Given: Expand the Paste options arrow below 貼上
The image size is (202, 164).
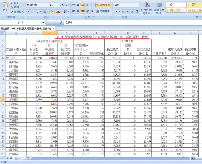Looking at the screenshot, I should coord(5,13).
